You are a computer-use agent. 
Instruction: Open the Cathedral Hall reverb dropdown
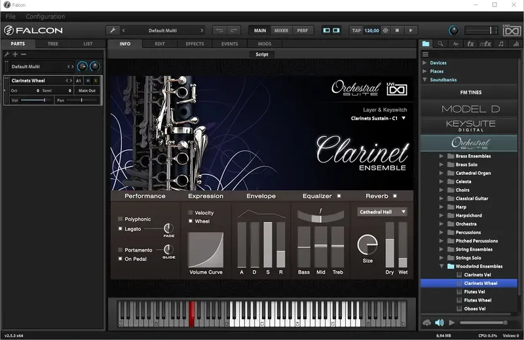point(383,212)
